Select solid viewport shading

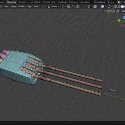click(x=123, y=7)
